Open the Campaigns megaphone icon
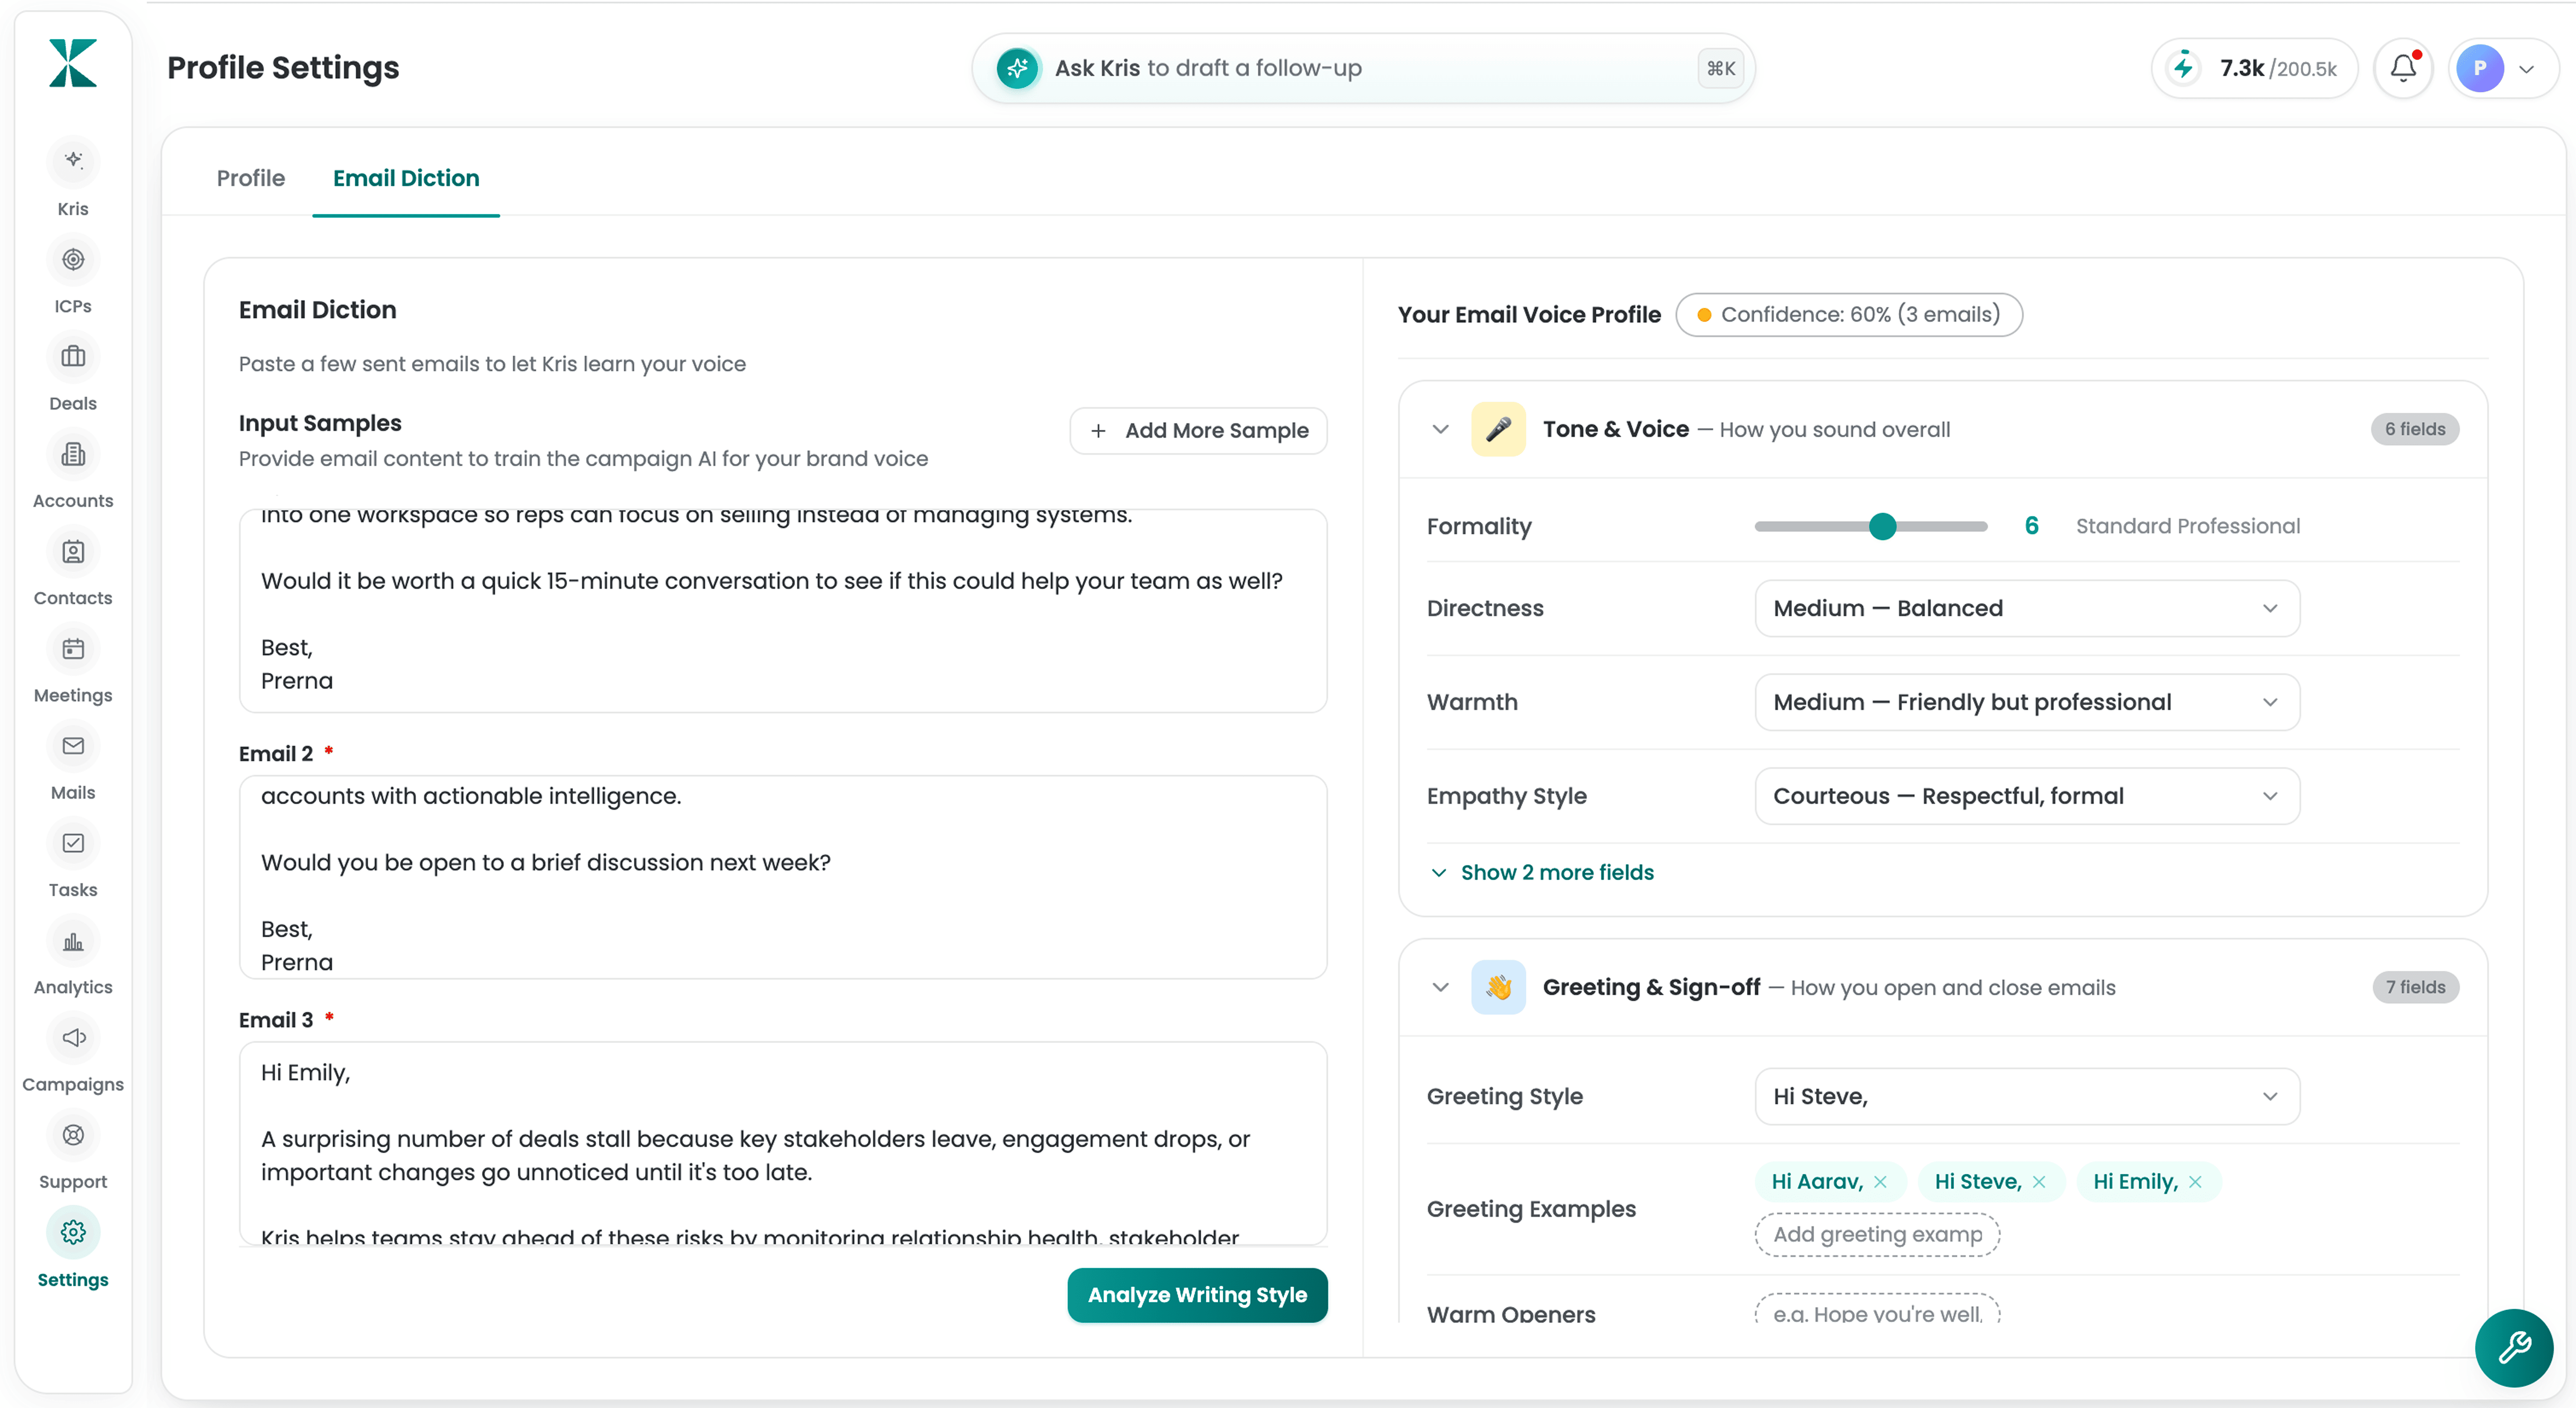2576x1408 pixels. 73,1038
